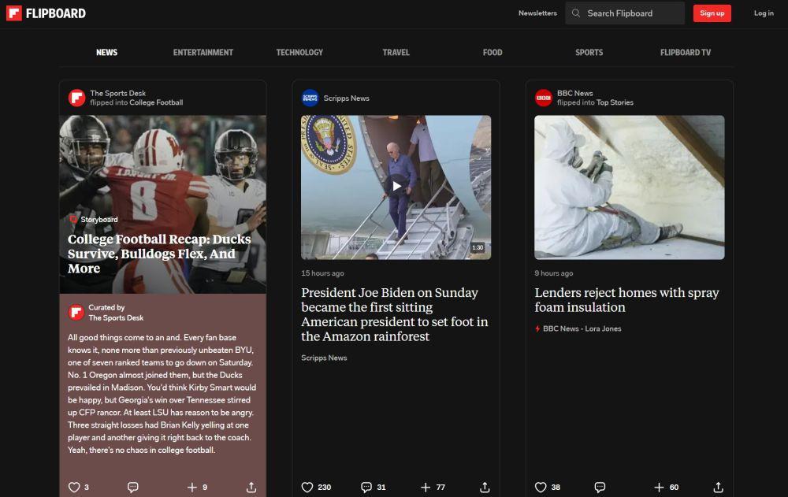Select the News tab
788x497 pixels.
pyautogui.click(x=106, y=52)
